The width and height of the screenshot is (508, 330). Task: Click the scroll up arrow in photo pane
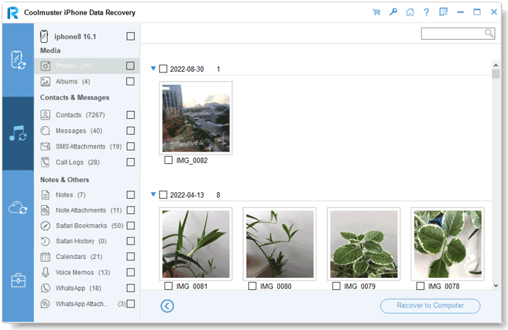(496, 65)
